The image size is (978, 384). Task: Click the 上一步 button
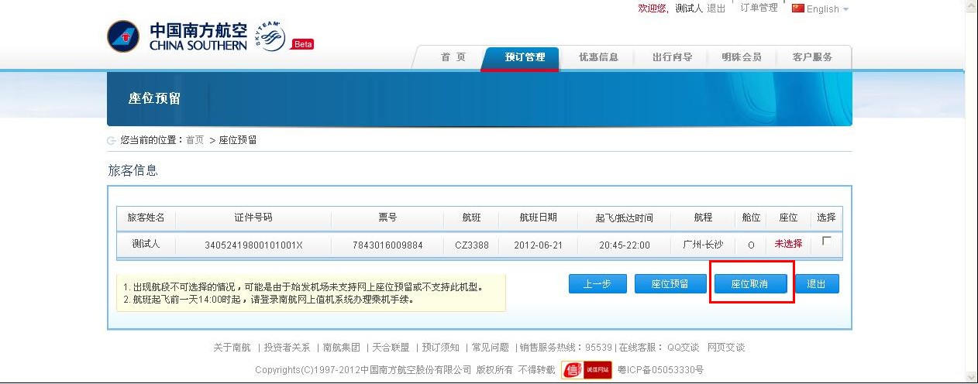click(x=597, y=284)
